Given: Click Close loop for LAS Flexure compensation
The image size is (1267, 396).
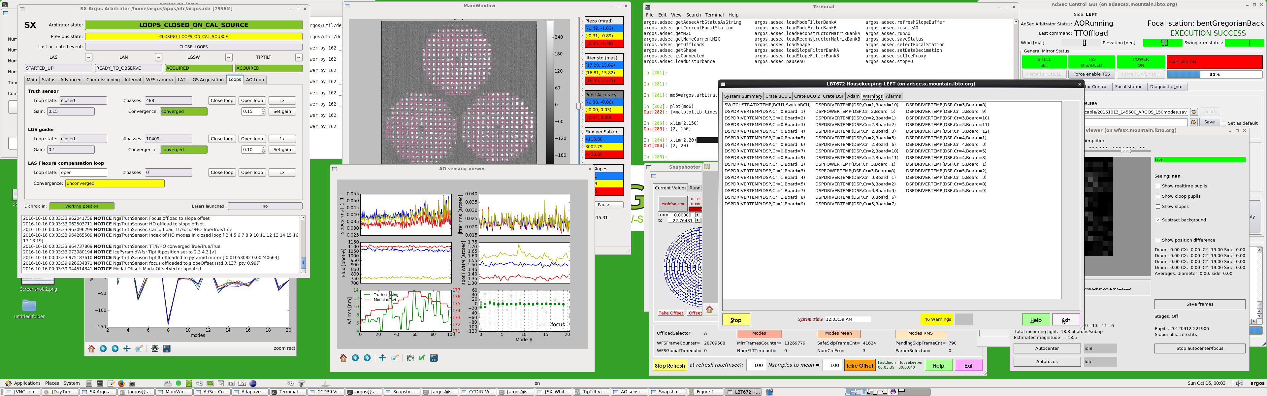Looking at the screenshot, I should (222, 173).
